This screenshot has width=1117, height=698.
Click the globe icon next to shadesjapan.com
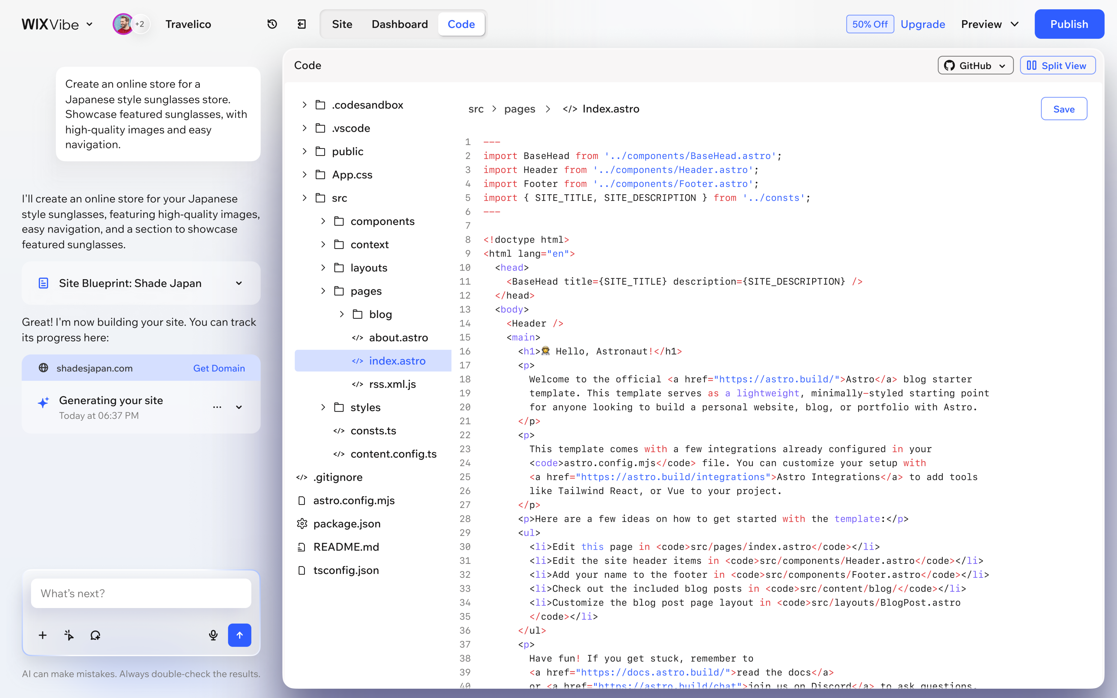pos(43,368)
